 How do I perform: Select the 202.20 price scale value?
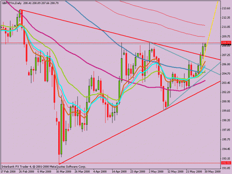tap(226, 92)
